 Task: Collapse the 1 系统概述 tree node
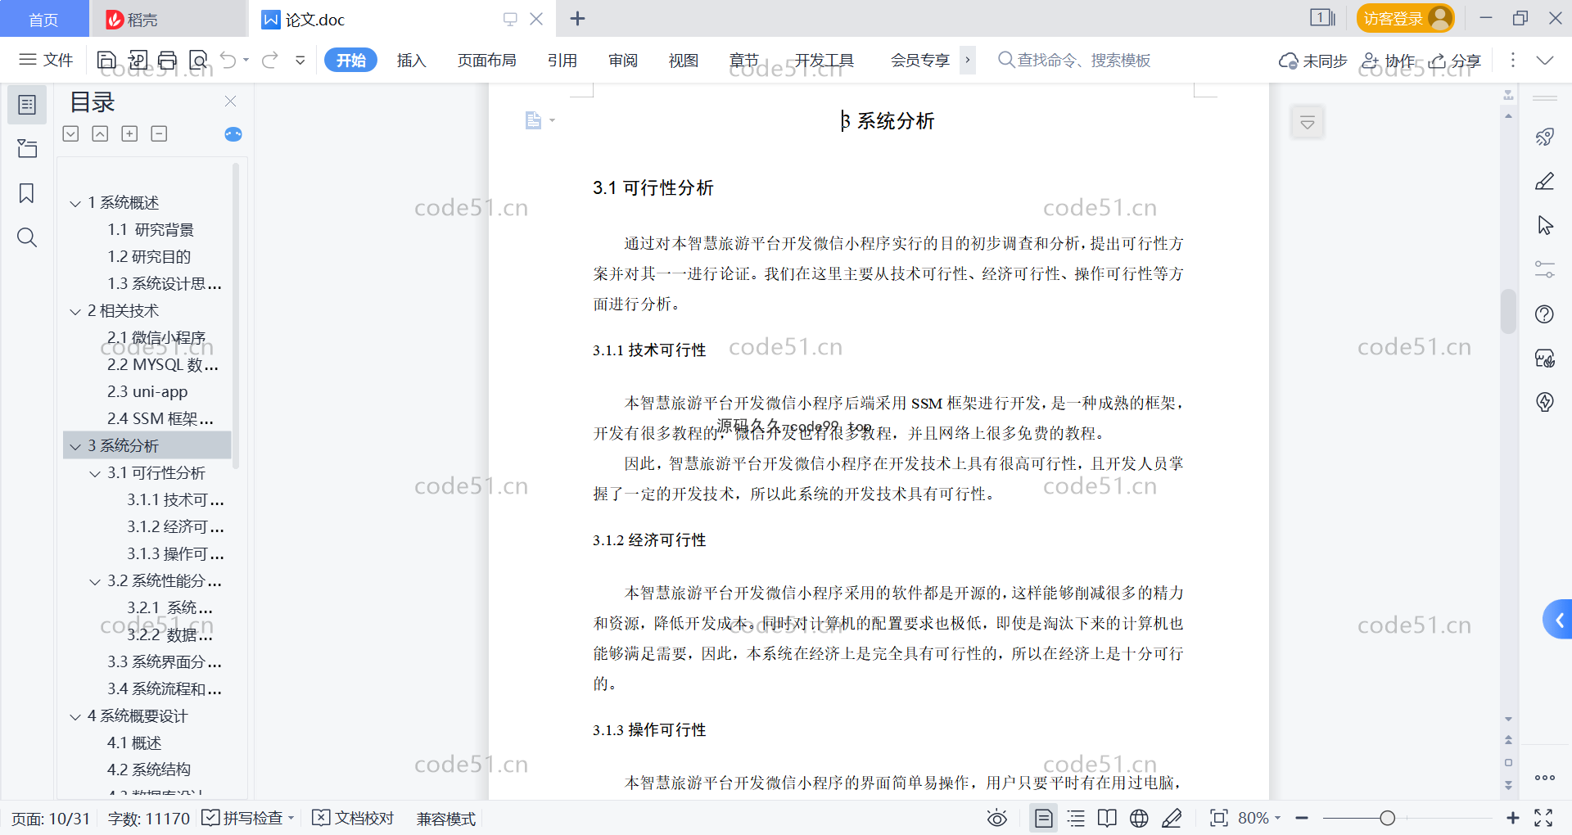point(75,203)
